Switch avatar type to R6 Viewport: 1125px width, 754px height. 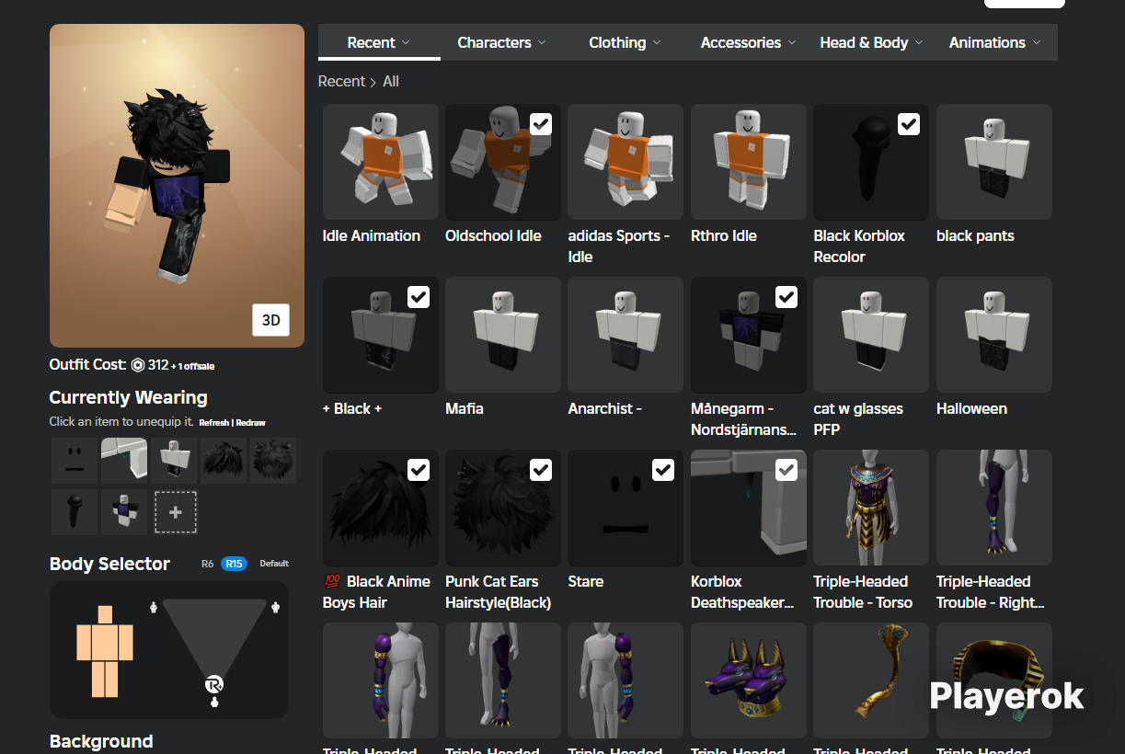tap(208, 564)
